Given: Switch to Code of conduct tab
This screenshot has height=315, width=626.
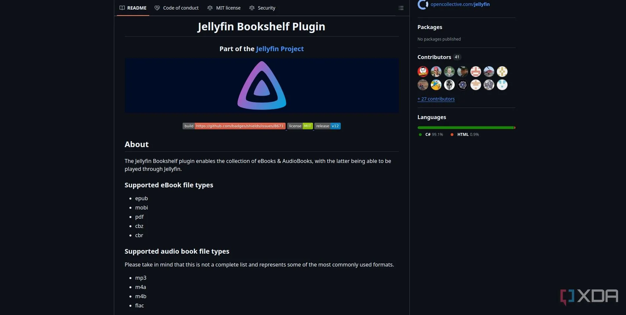Looking at the screenshot, I should pos(177,8).
